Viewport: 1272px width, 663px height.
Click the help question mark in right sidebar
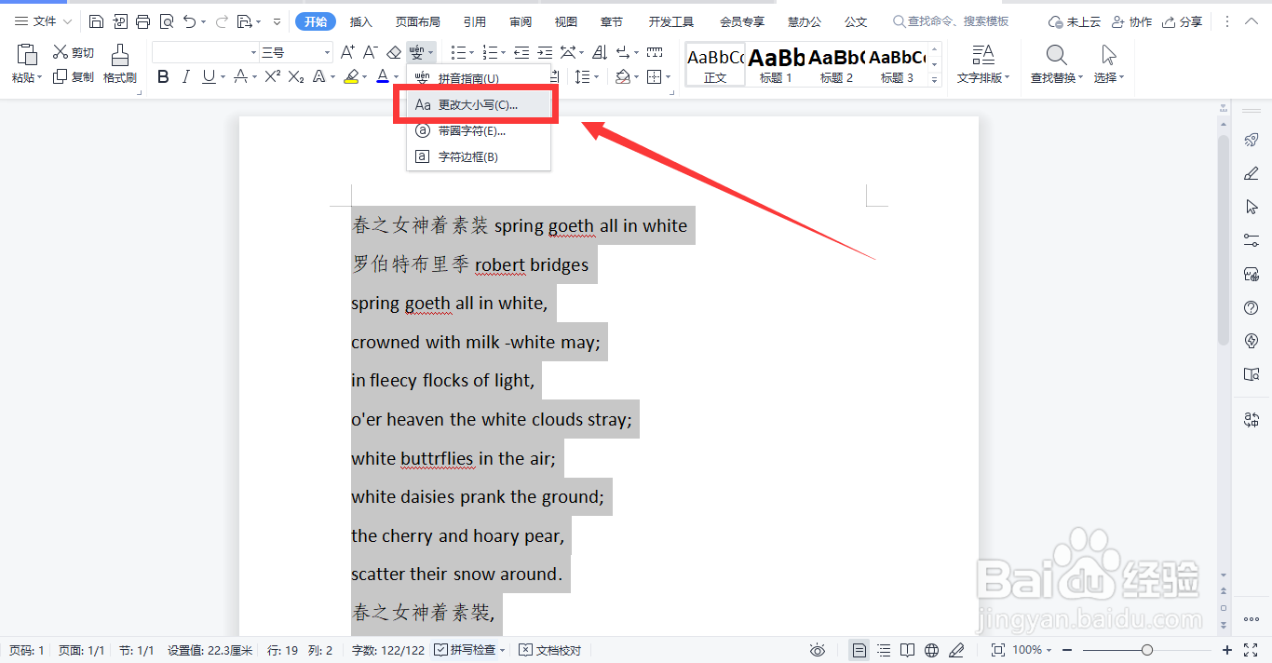coord(1252,307)
